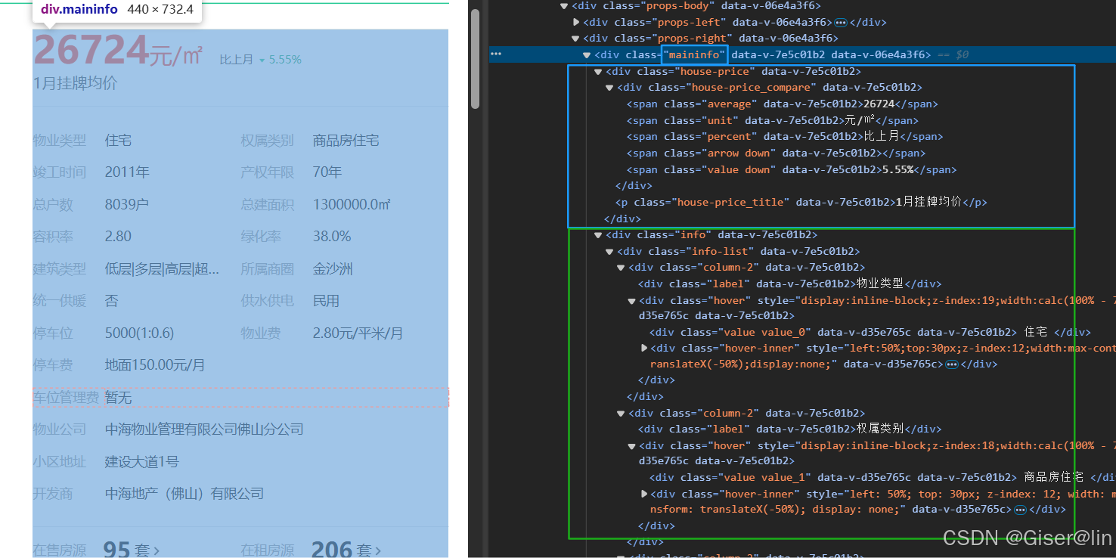Screen dimensions: 1116x558
Task: Open the 95套 for-sale listings link
Action: click(132, 550)
